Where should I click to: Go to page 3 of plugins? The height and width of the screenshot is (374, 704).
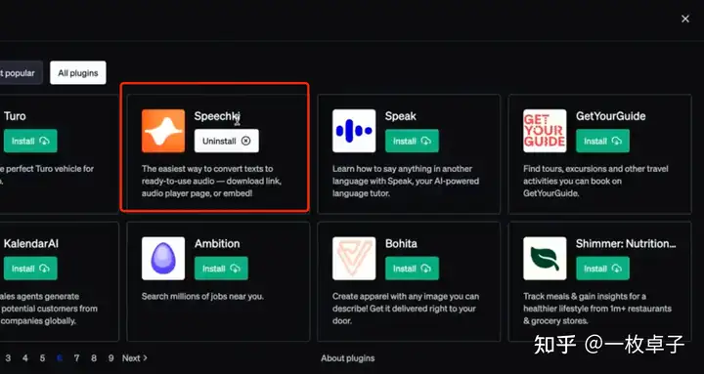(x=8, y=357)
